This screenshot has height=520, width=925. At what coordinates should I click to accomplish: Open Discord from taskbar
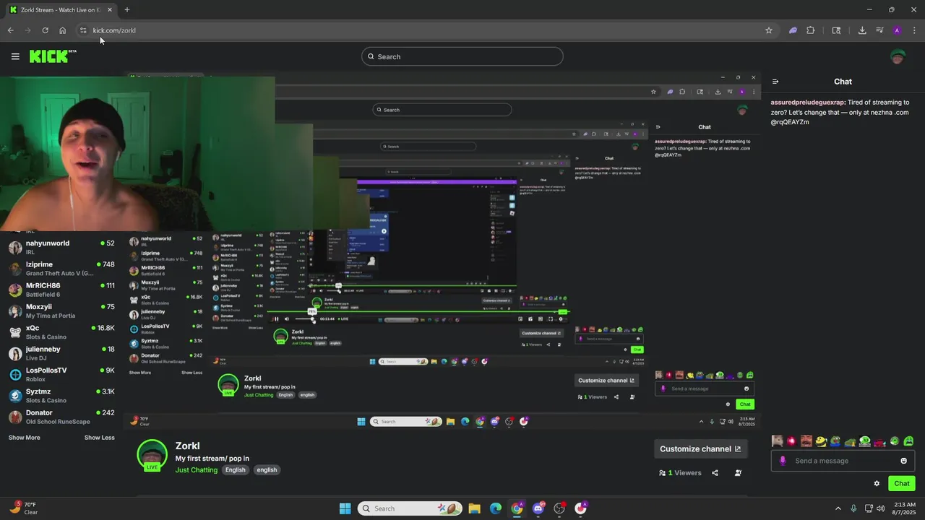(538, 508)
